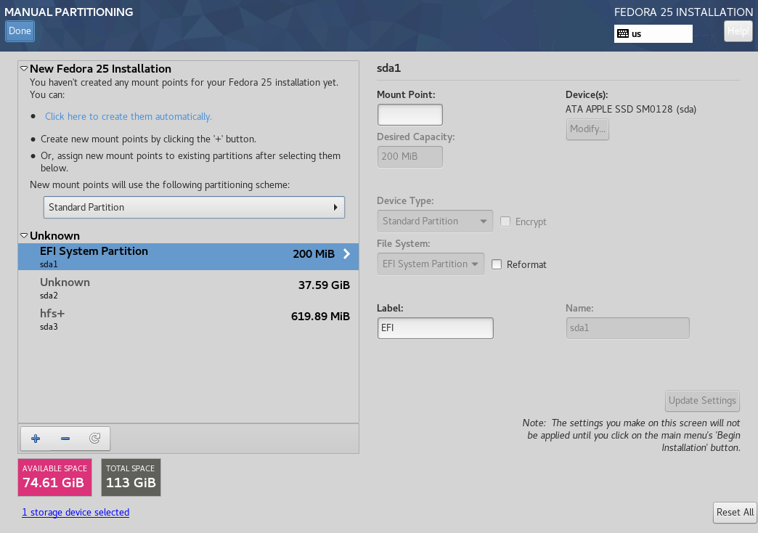Screen dimensions: 758x533
Task: Open the 1 storage device selected link
Action: click(76, 512)
